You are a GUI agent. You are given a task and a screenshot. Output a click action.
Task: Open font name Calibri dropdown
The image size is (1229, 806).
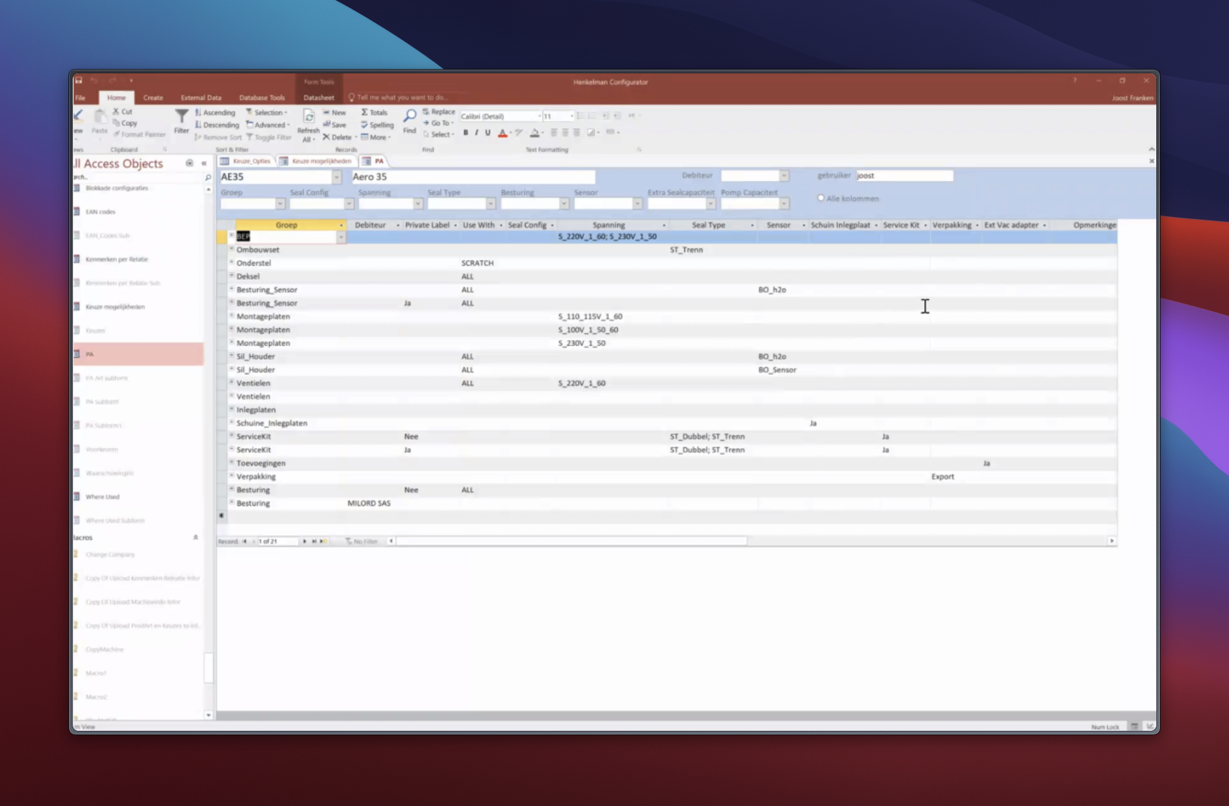point(540,116)
